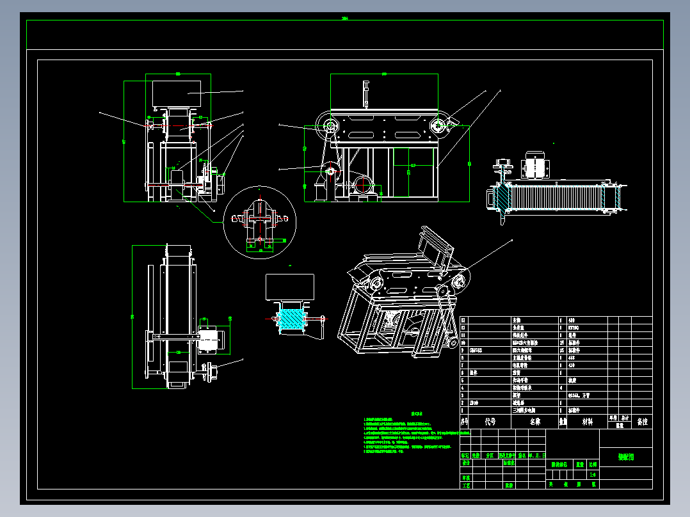The image size is (690, 517).
Task: Select the circular detail view of the bearing seat
Action: [260, 222]
